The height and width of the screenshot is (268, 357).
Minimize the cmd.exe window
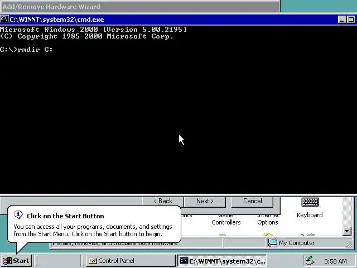pos(342,20)
